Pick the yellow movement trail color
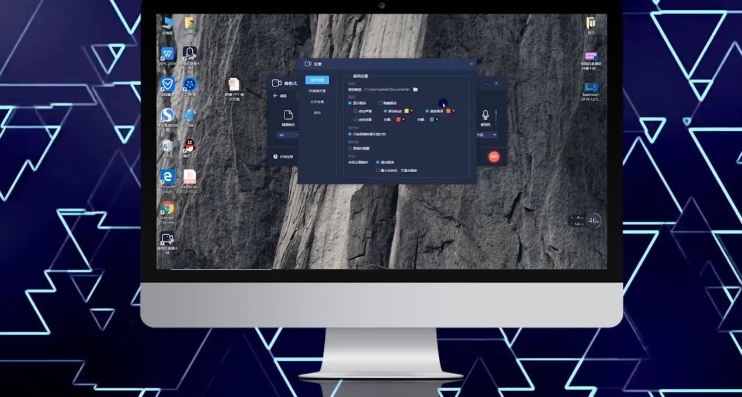 tap(407, 110)
